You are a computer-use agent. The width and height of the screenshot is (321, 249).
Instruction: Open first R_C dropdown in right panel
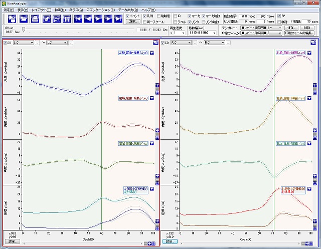[181, 43]
